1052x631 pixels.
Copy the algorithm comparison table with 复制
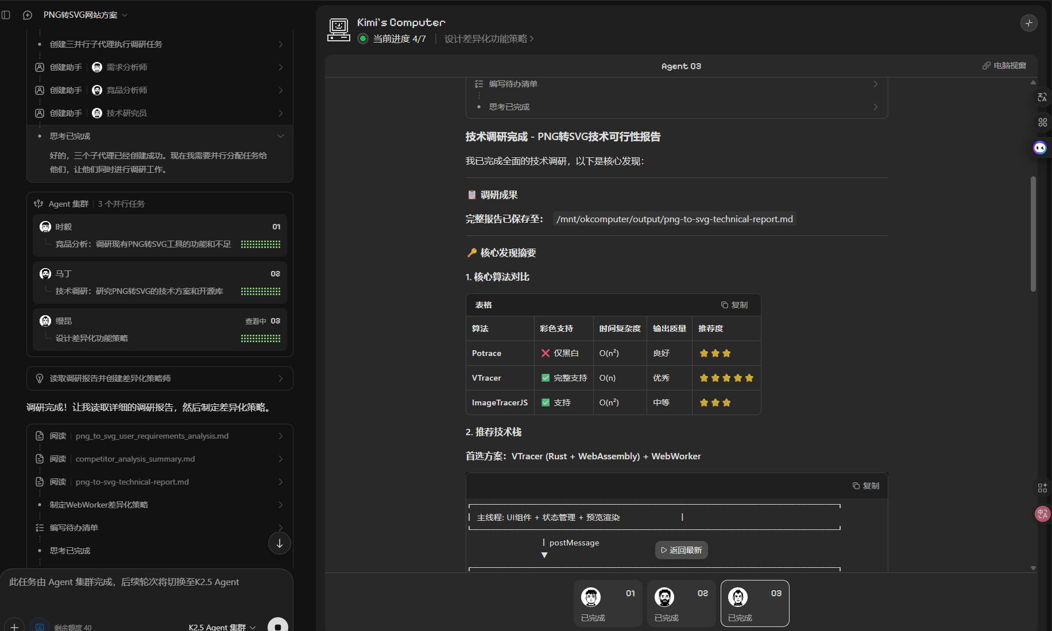(734, 305)
